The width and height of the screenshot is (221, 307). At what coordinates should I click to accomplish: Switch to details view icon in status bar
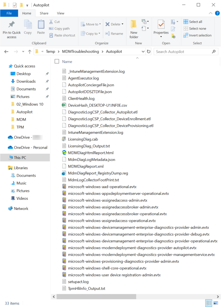point(209,303)
